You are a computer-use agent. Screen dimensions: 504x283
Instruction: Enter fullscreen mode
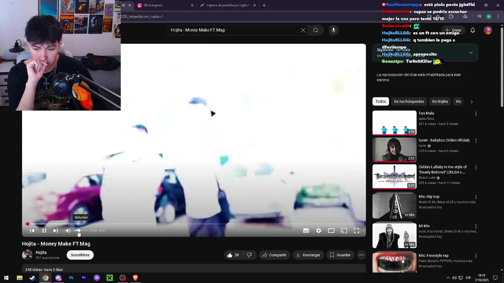click(x=356, y=231)
